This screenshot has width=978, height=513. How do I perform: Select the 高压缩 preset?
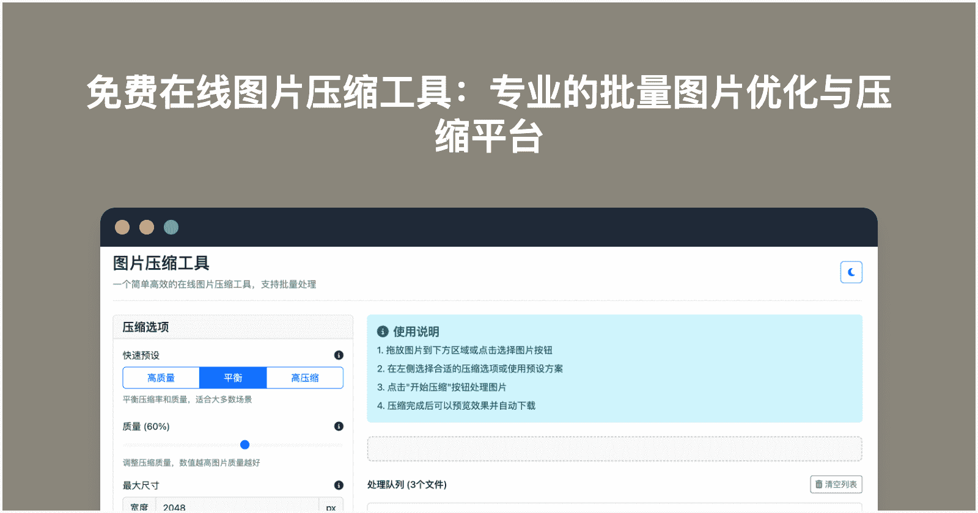(305, 378)
